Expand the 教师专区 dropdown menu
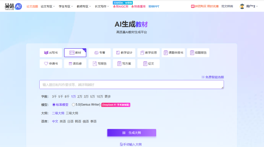This screenshot has width=264, height=147. 84,6
